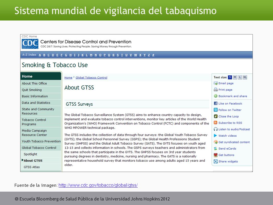
Task: Click A-Z Index label
Action: click(x=29, y=55)
